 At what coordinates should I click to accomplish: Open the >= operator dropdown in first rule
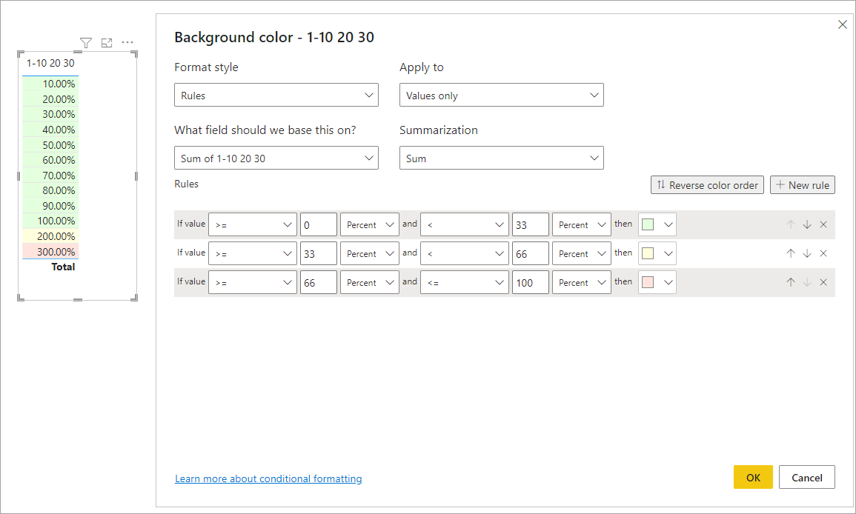point(252,224)
